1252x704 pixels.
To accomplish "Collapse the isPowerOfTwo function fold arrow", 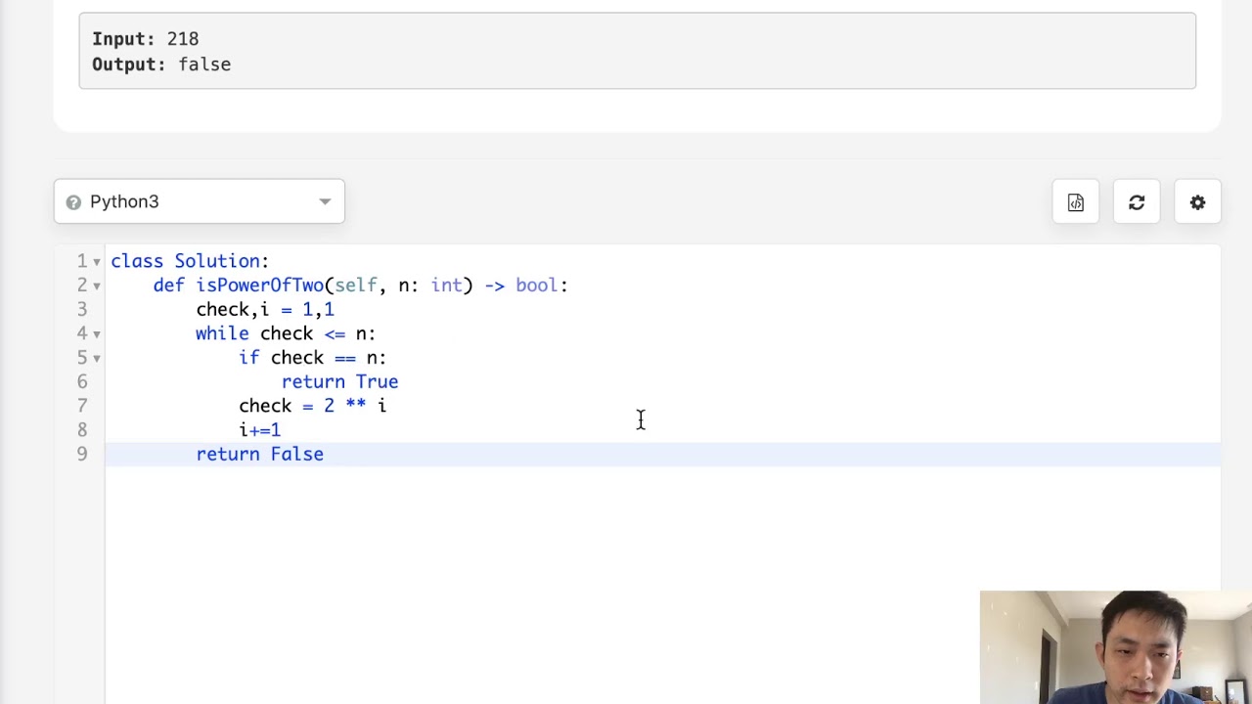I will [97, 286].
